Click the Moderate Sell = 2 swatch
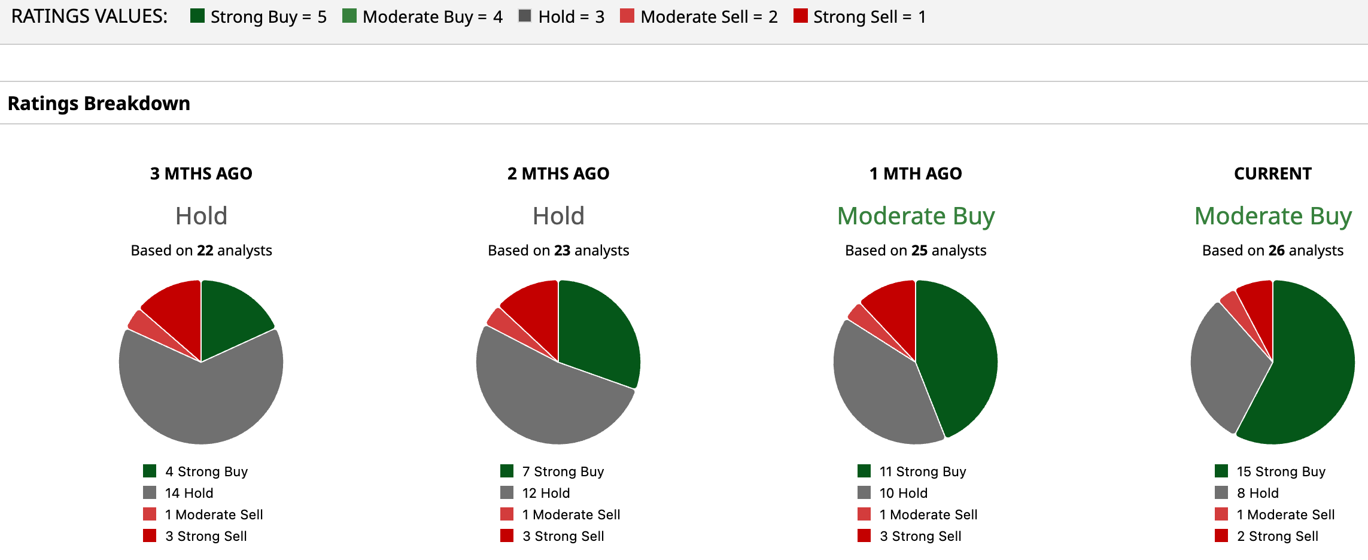 [x=627, y=16]
